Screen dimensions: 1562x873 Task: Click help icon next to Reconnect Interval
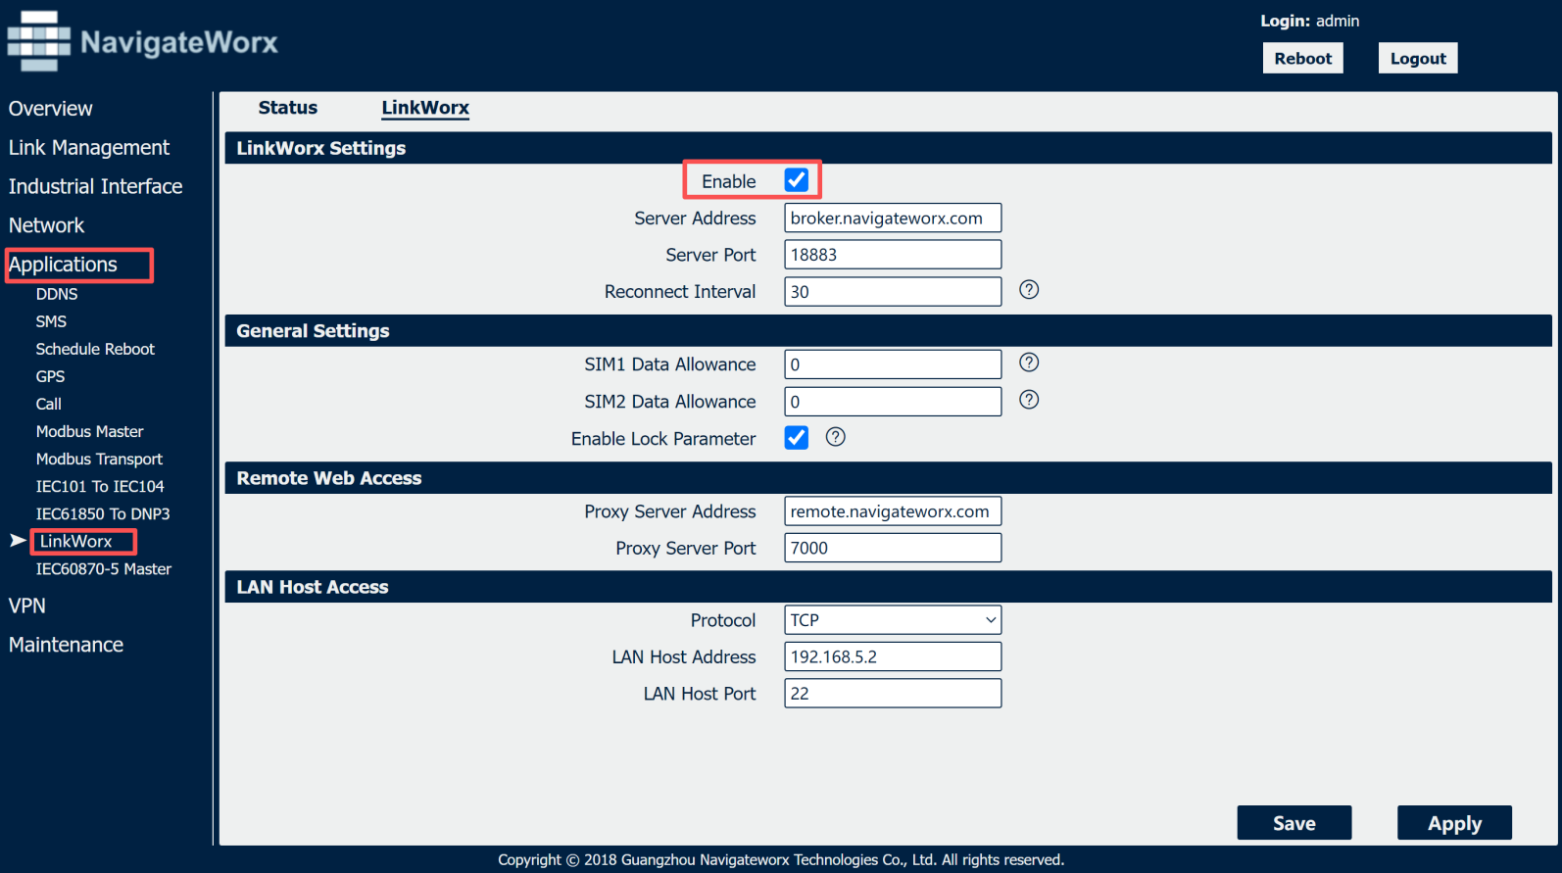point(1029,290)
